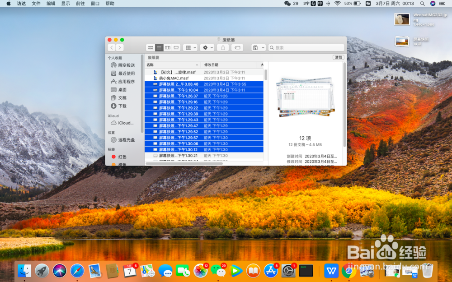Select the screenshot file ending 1.30.21

204,156
